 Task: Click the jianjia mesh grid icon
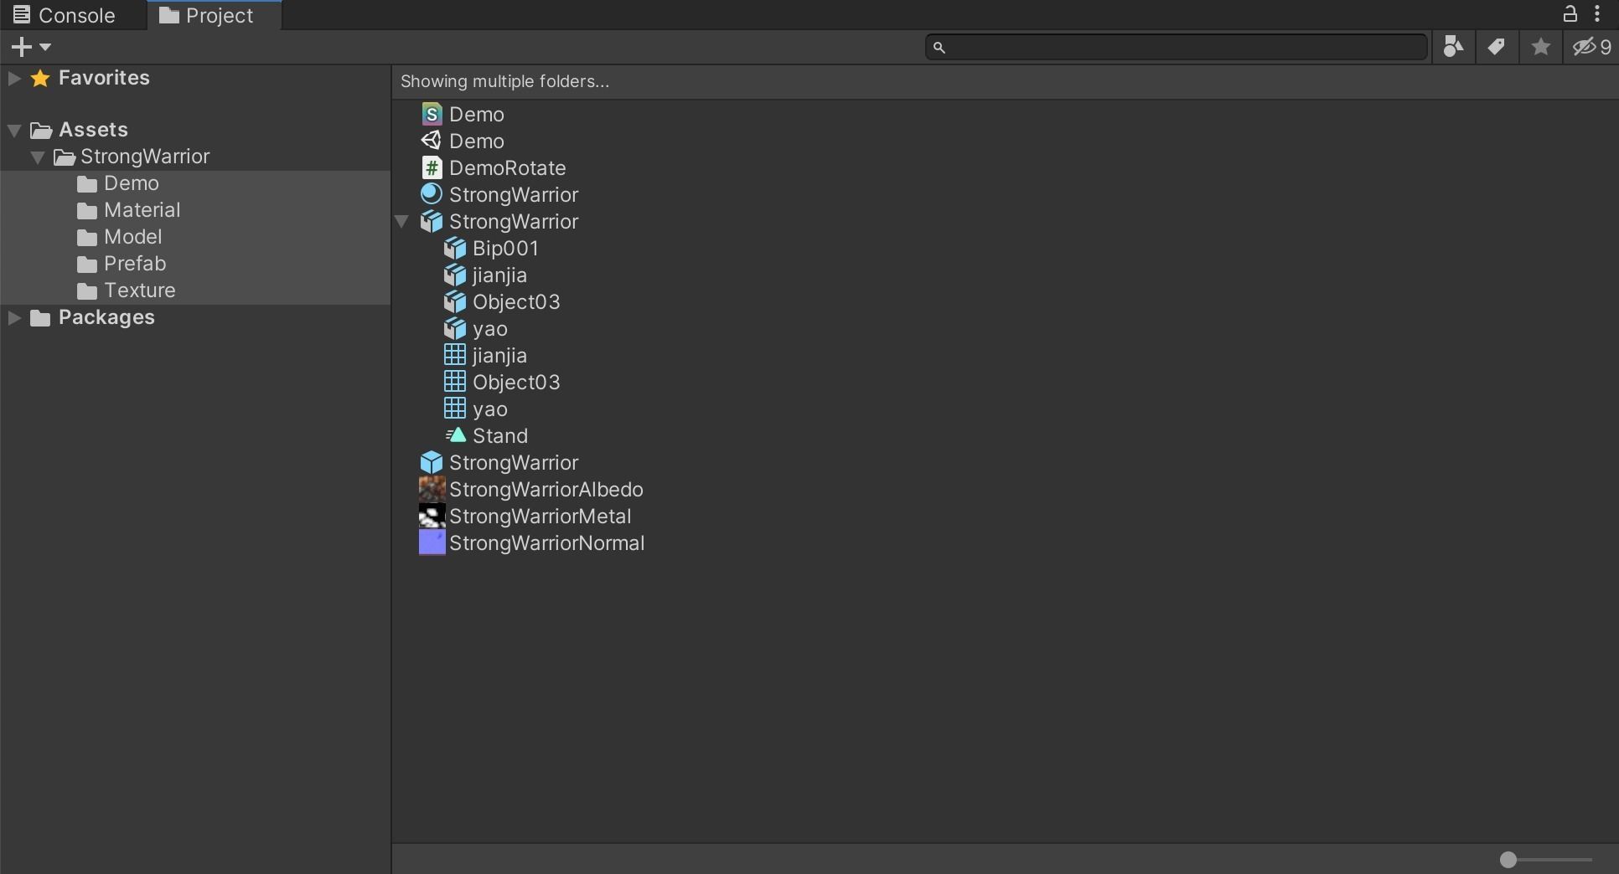click(x=455, y=356)
